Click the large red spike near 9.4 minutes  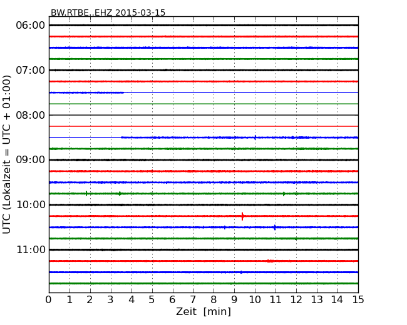click(x=242, y=216)
